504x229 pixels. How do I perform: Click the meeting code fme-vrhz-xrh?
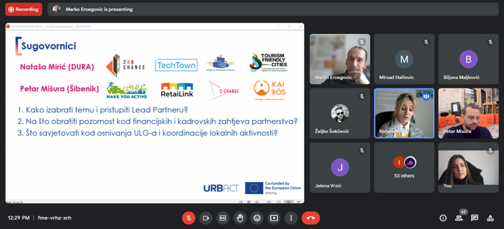[55, 218]
